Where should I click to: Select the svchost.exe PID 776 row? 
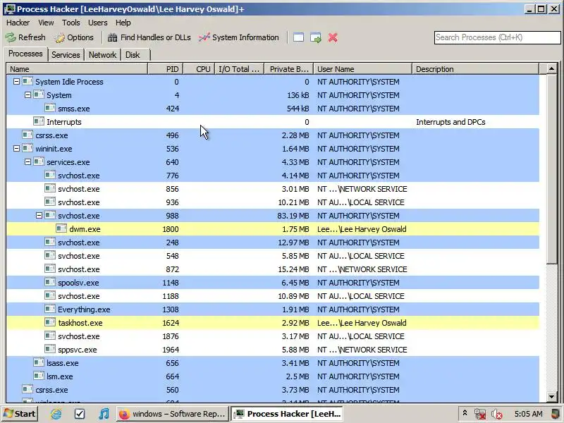(273, 175)
